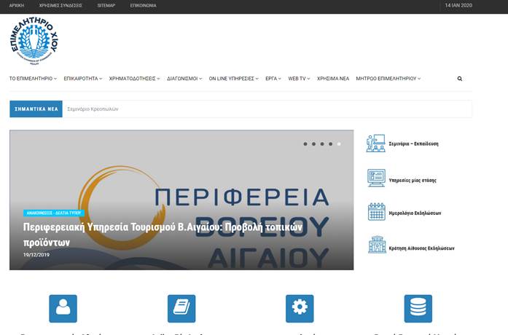Image resolution: width=508 pixels, height=335 pixels.
Task: Open ΕΠΙΚΟΙΝΩΝΙΑ in top bar
Action: 143,6
